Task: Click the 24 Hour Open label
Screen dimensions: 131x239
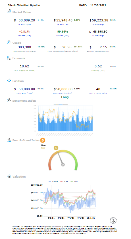Action: [x=24, y=25]
